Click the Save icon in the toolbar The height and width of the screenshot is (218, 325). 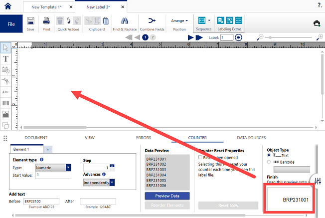pyautogui.click(x=30, y=21)
